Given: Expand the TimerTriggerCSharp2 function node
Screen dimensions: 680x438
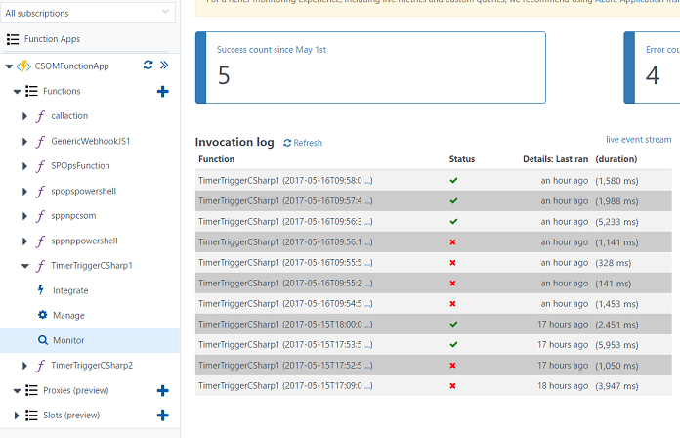Looking at the screenshot, I should tap(25, 365).
